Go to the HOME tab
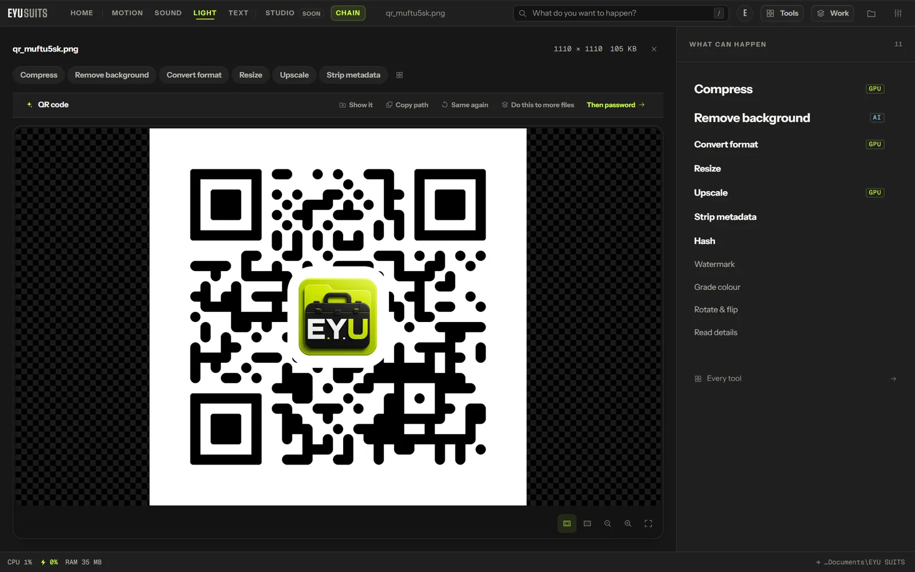 [x=82, y=13]
